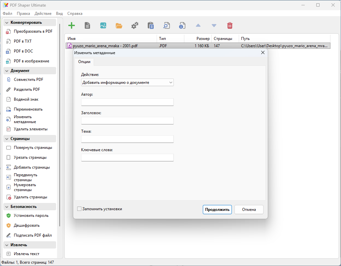The height and width of the screenshot is (266, 341).
Task: Click the sidebar vertical scrollbar
Action: coord(60,125)
